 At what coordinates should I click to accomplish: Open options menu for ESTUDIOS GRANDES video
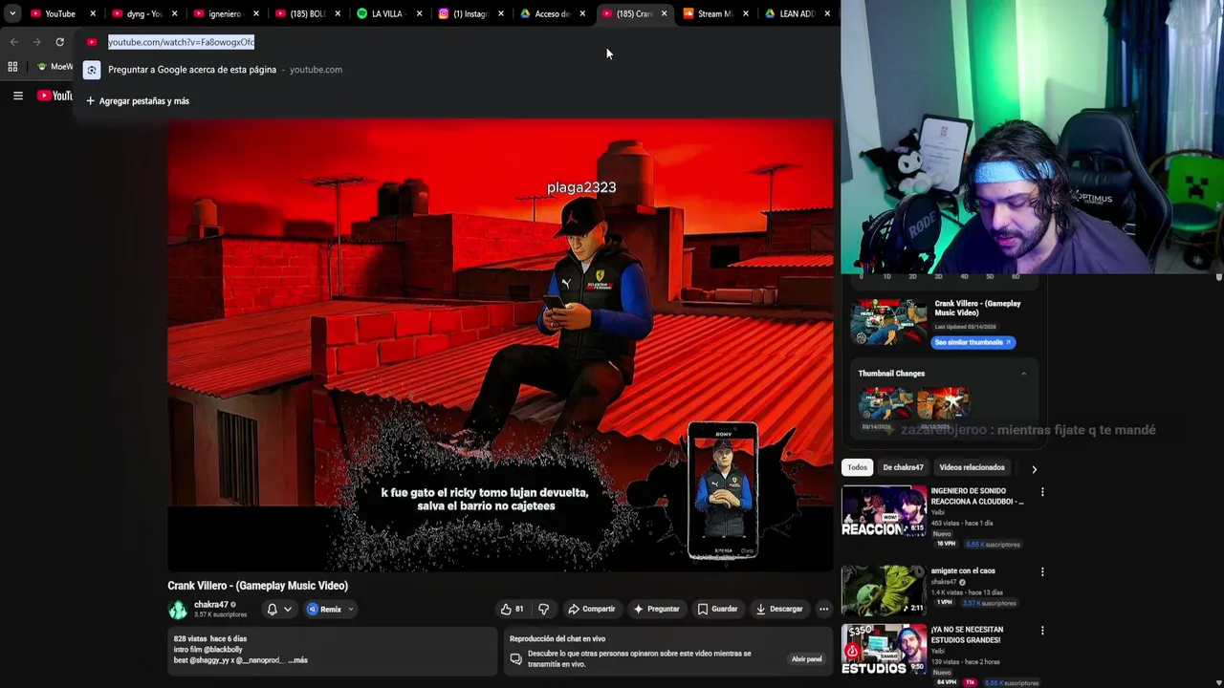[x=1042, y=631]
